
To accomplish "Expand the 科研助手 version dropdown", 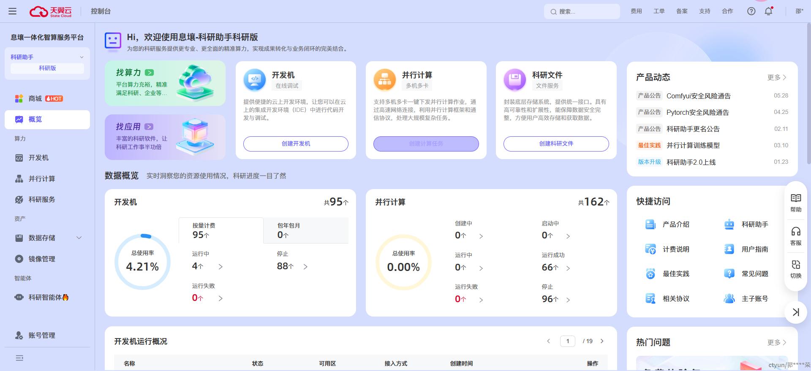I will 82,57.
